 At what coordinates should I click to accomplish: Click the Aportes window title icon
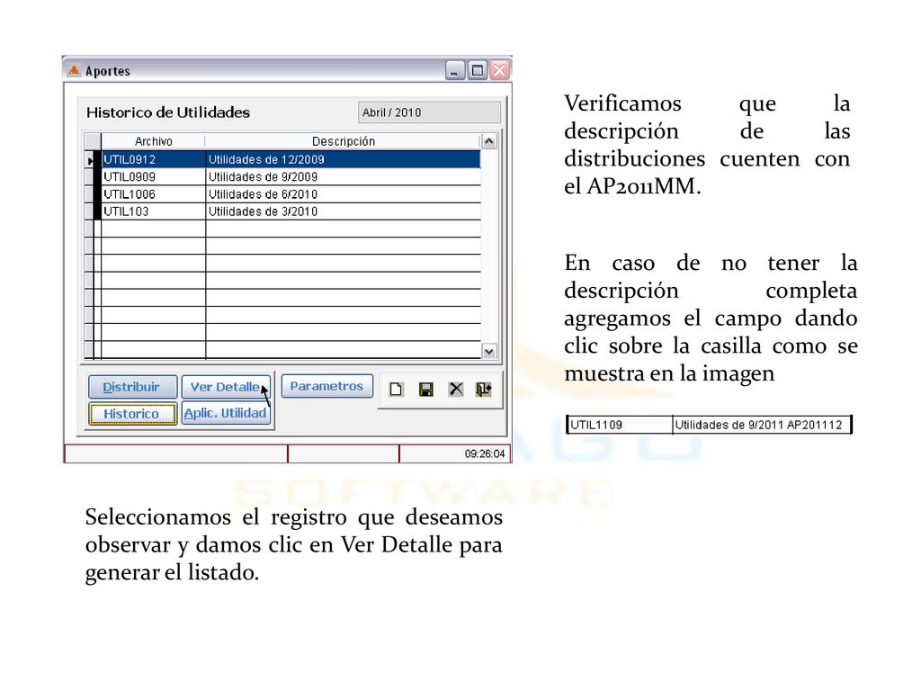[x=74, y=71]
